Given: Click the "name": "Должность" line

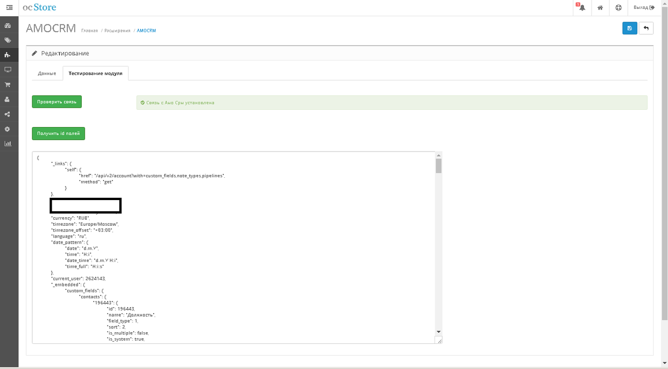Looking at the screenshot, I should 131,315.
